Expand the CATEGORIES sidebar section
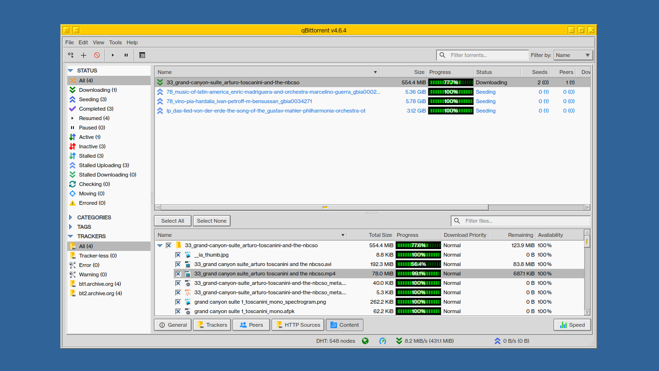 coord(71,218)
